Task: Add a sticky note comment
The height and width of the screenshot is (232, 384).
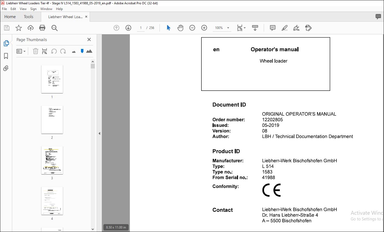Action: [x=273, y=28]
